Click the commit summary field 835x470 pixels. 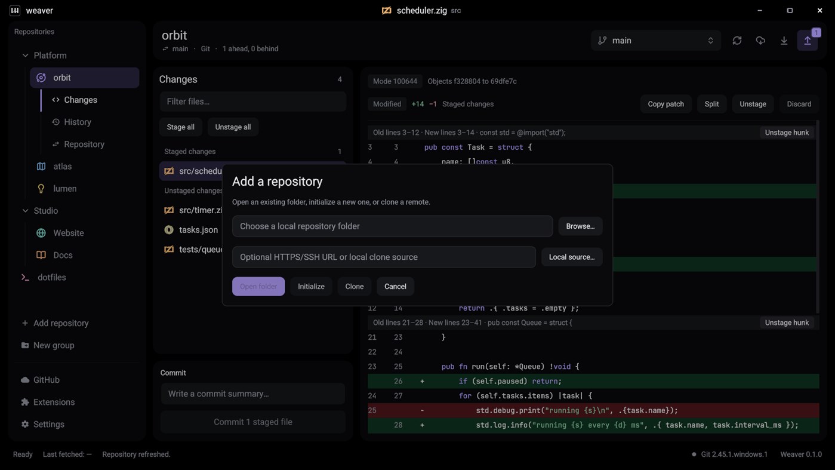click(253, 394)
